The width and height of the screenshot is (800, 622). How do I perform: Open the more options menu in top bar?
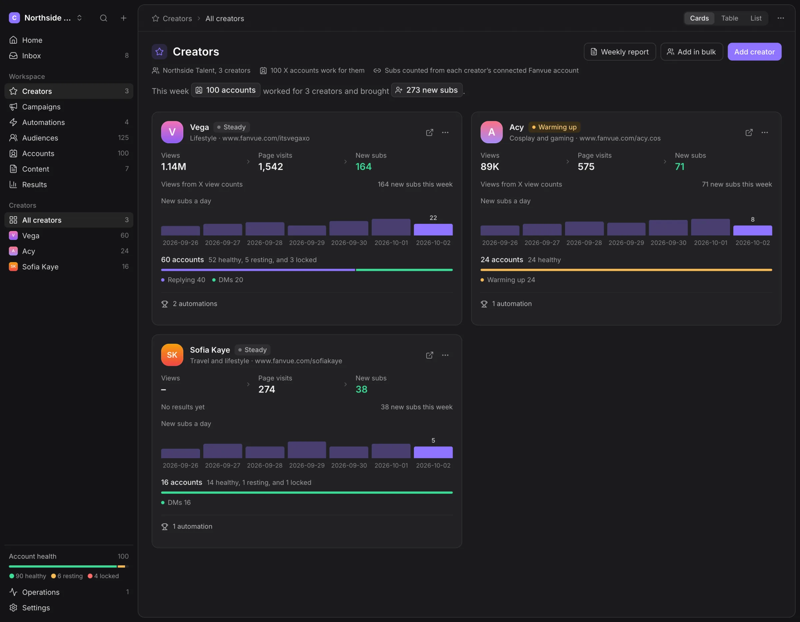[781, 18]
